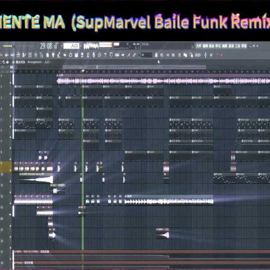Open the 文件 menu
This screenshot has width=270, height=270.
(x=198, y=46)
